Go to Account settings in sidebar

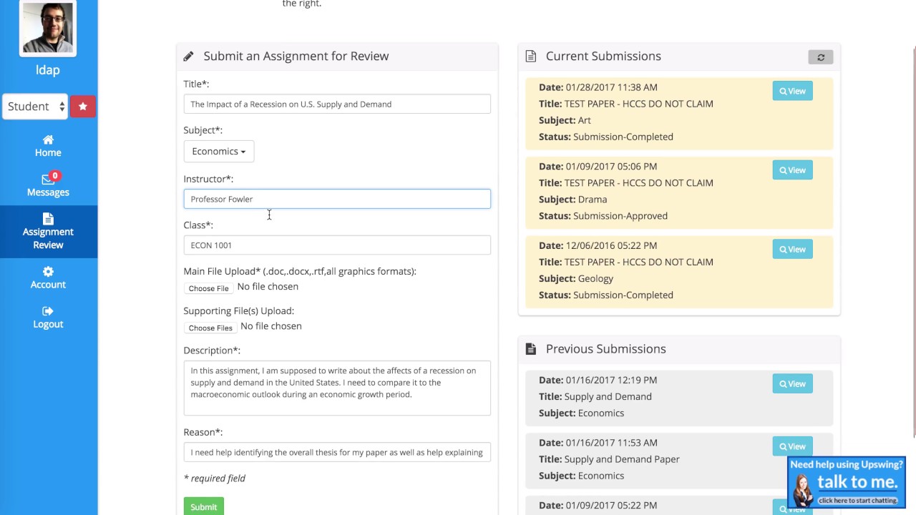[x=48, y=278]
